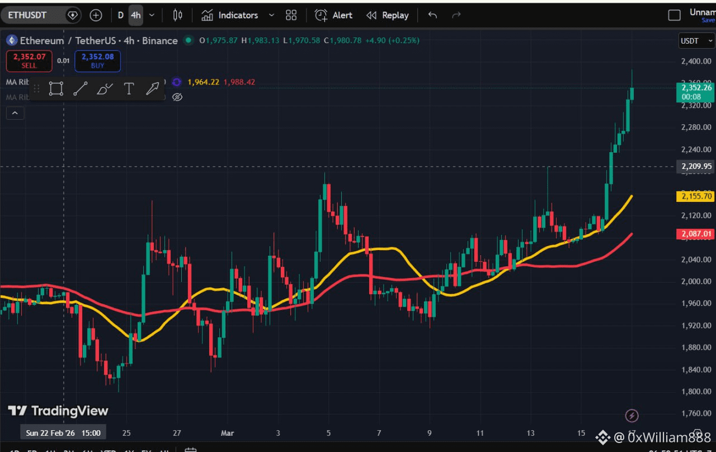716x452 pixels.
Task: Collapse the indicator legend with the arrow
Action: [x=15, y=114]
